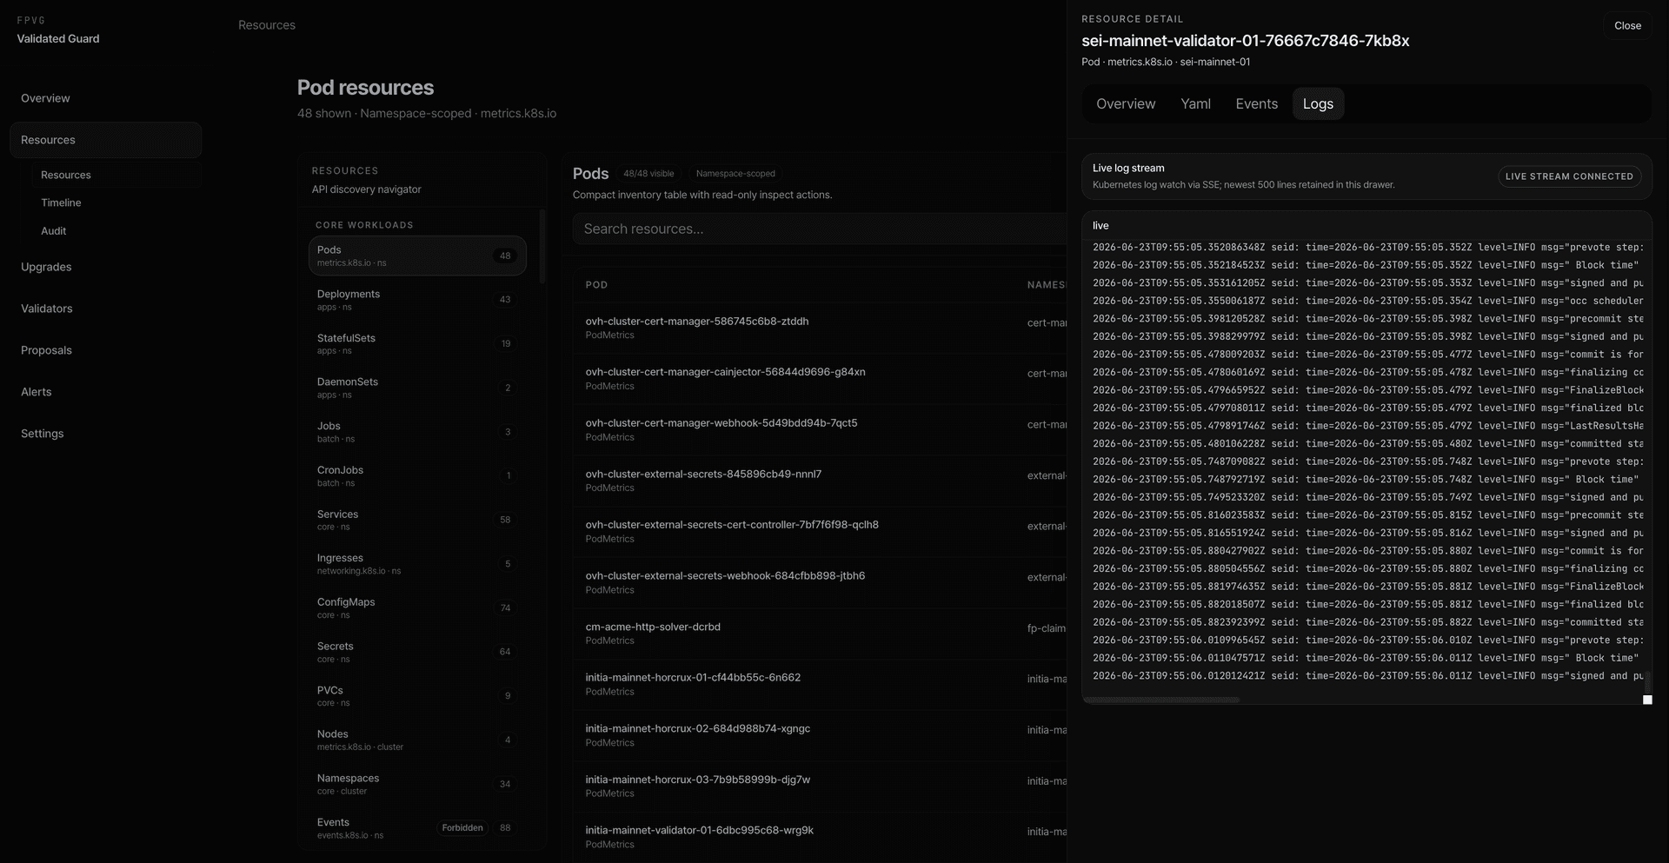Select StatefulSets resource type

coord(417,344)
